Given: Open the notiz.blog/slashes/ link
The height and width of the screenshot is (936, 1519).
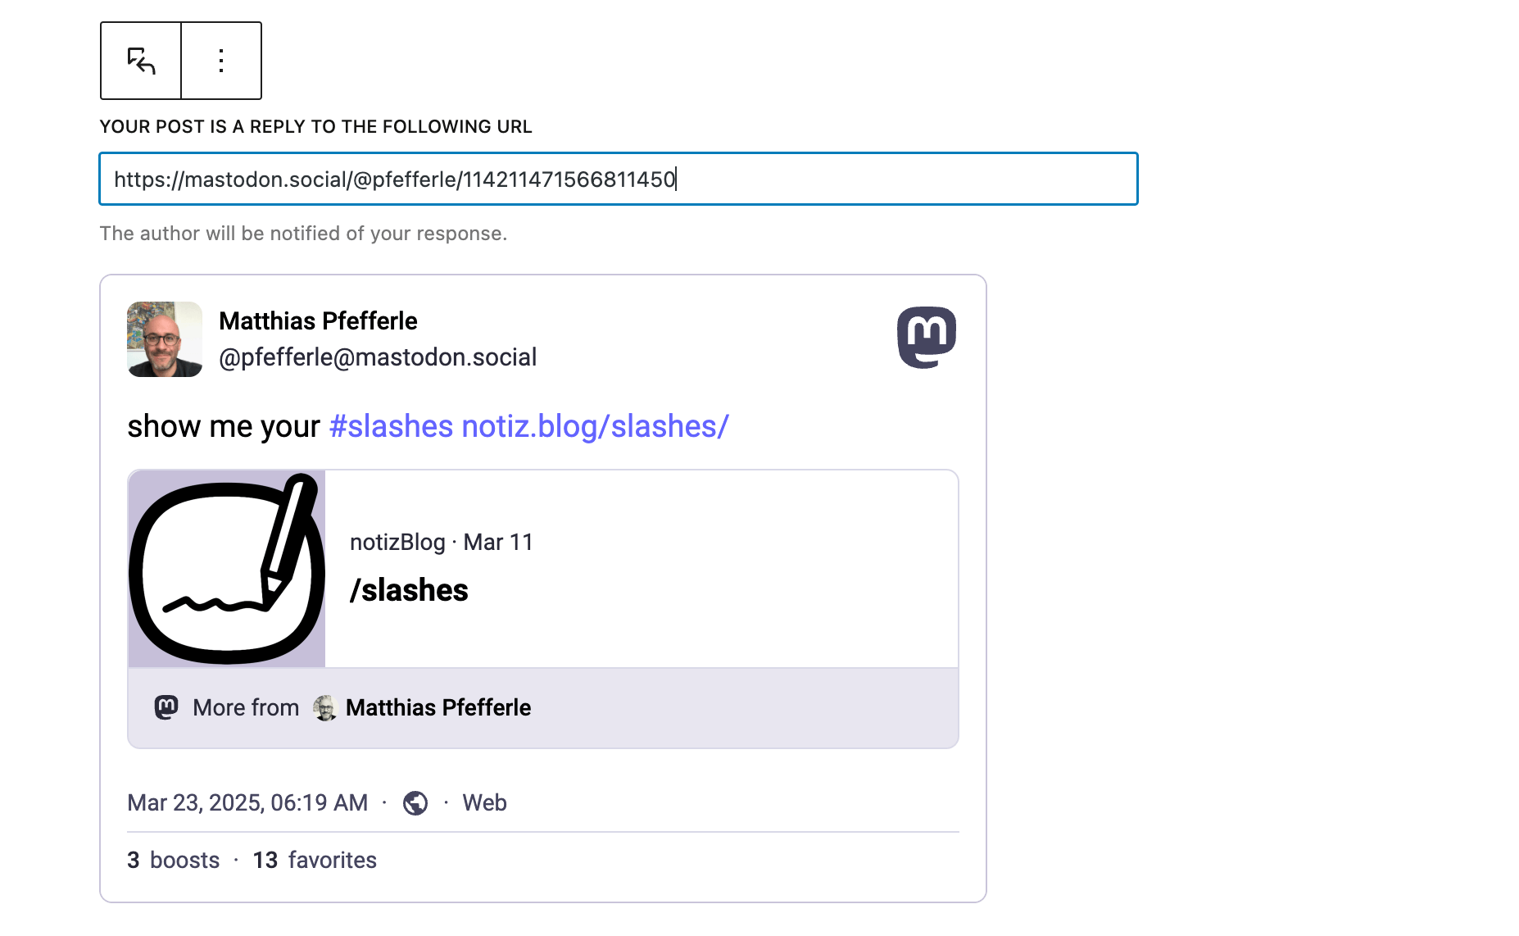Looking at the screenshot, I should pos(596,426).
